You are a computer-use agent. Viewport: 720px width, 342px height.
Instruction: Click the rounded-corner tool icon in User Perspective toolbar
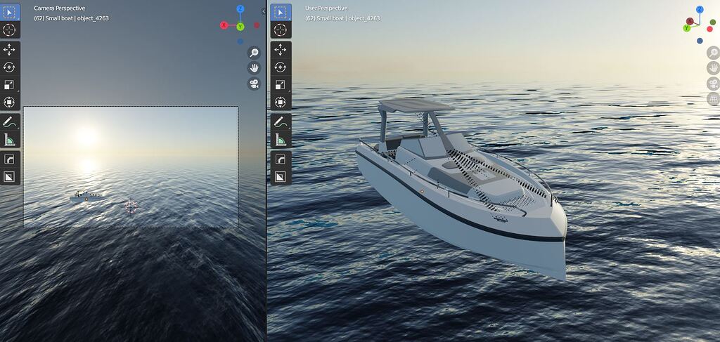click(281, 159)
